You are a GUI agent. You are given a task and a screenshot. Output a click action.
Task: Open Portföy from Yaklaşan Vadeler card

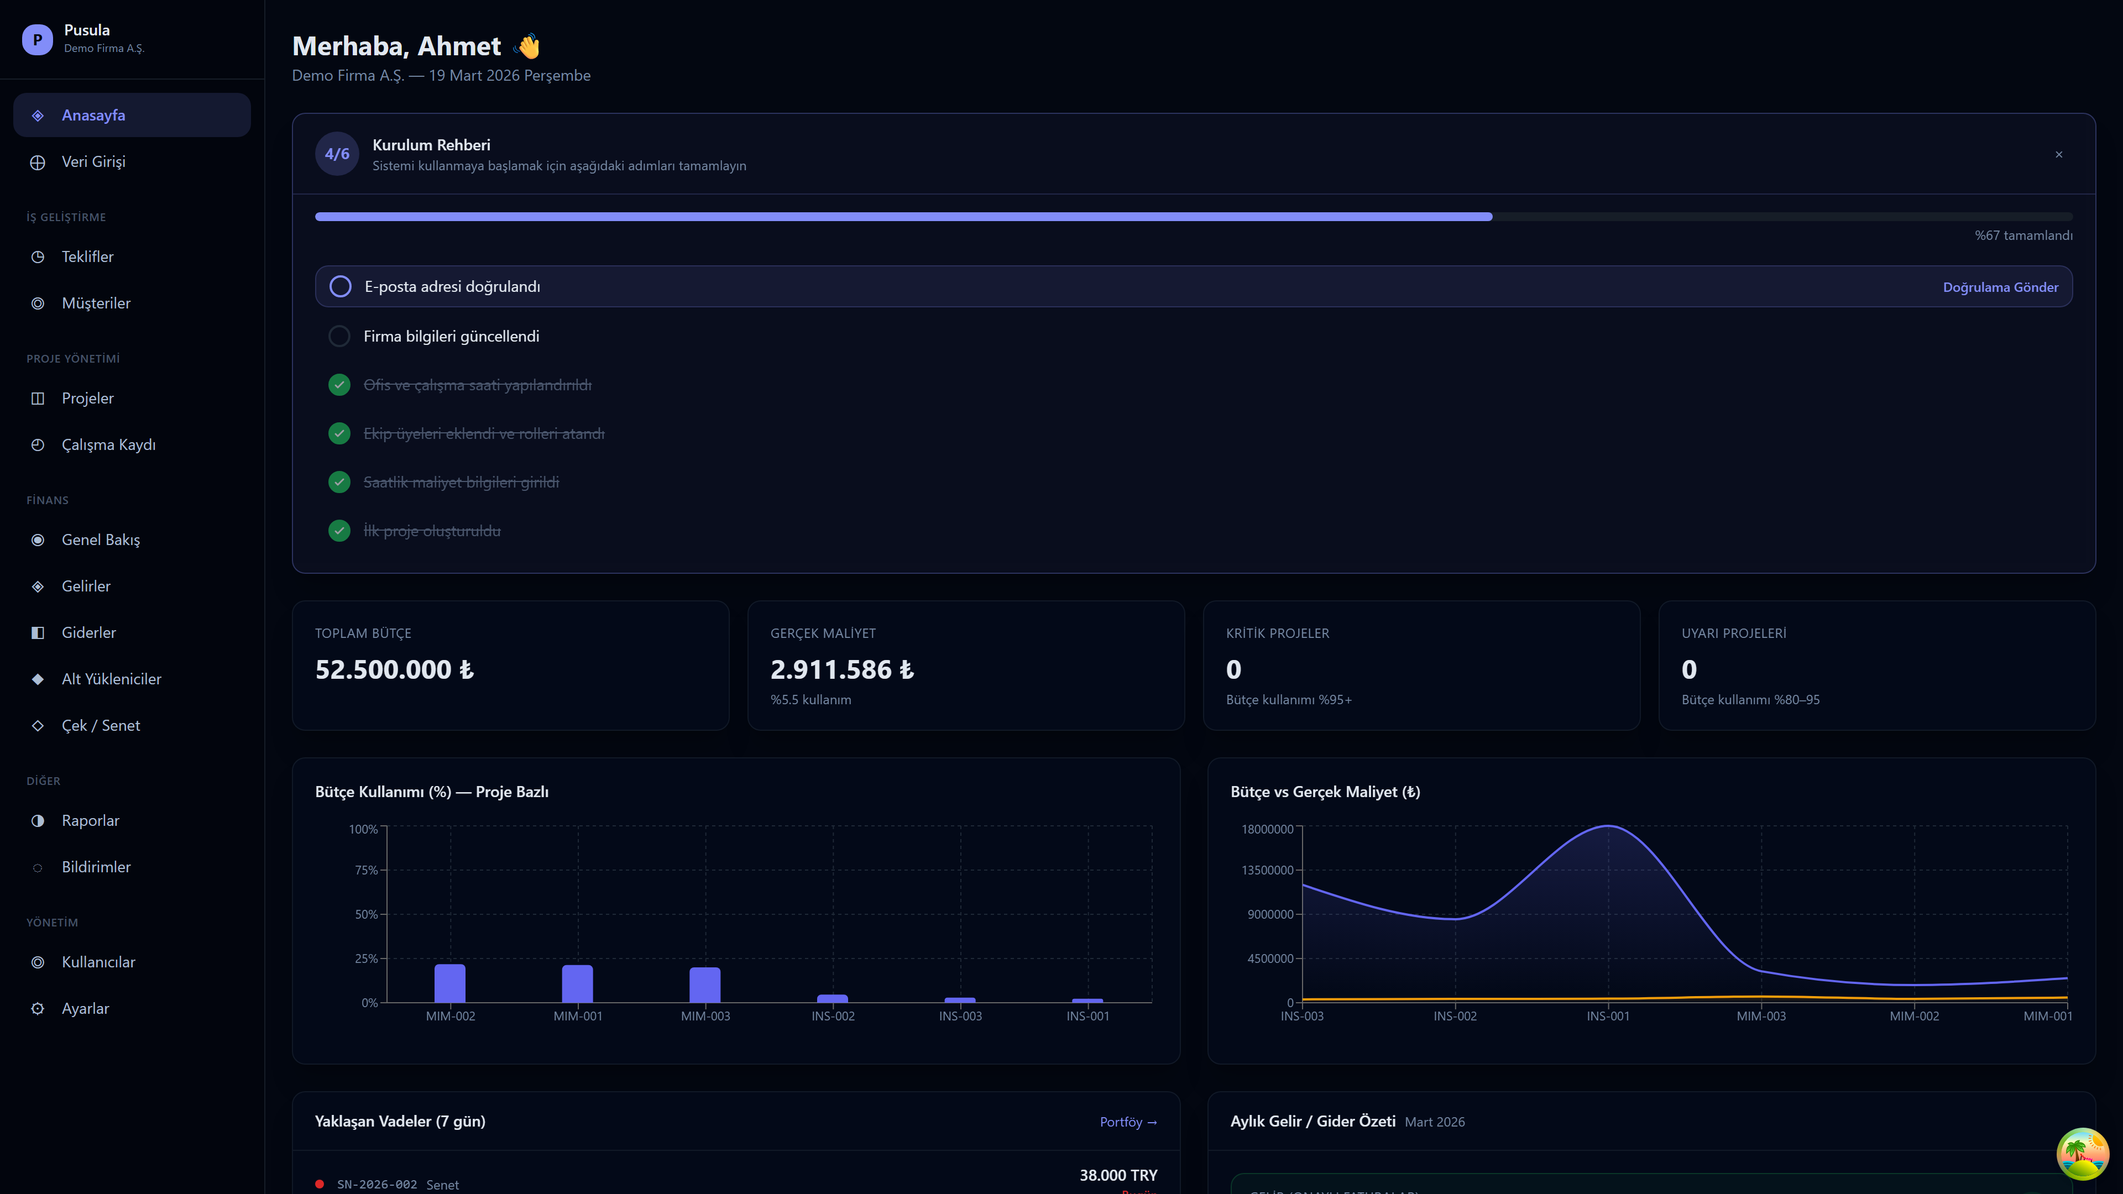[x=1128, y=1122]
